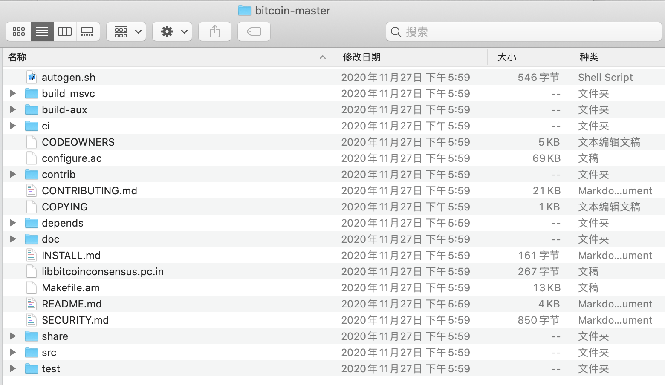Select the build-aux folder icon
This screenshot has height=385, width=665.
pos(32,109)
